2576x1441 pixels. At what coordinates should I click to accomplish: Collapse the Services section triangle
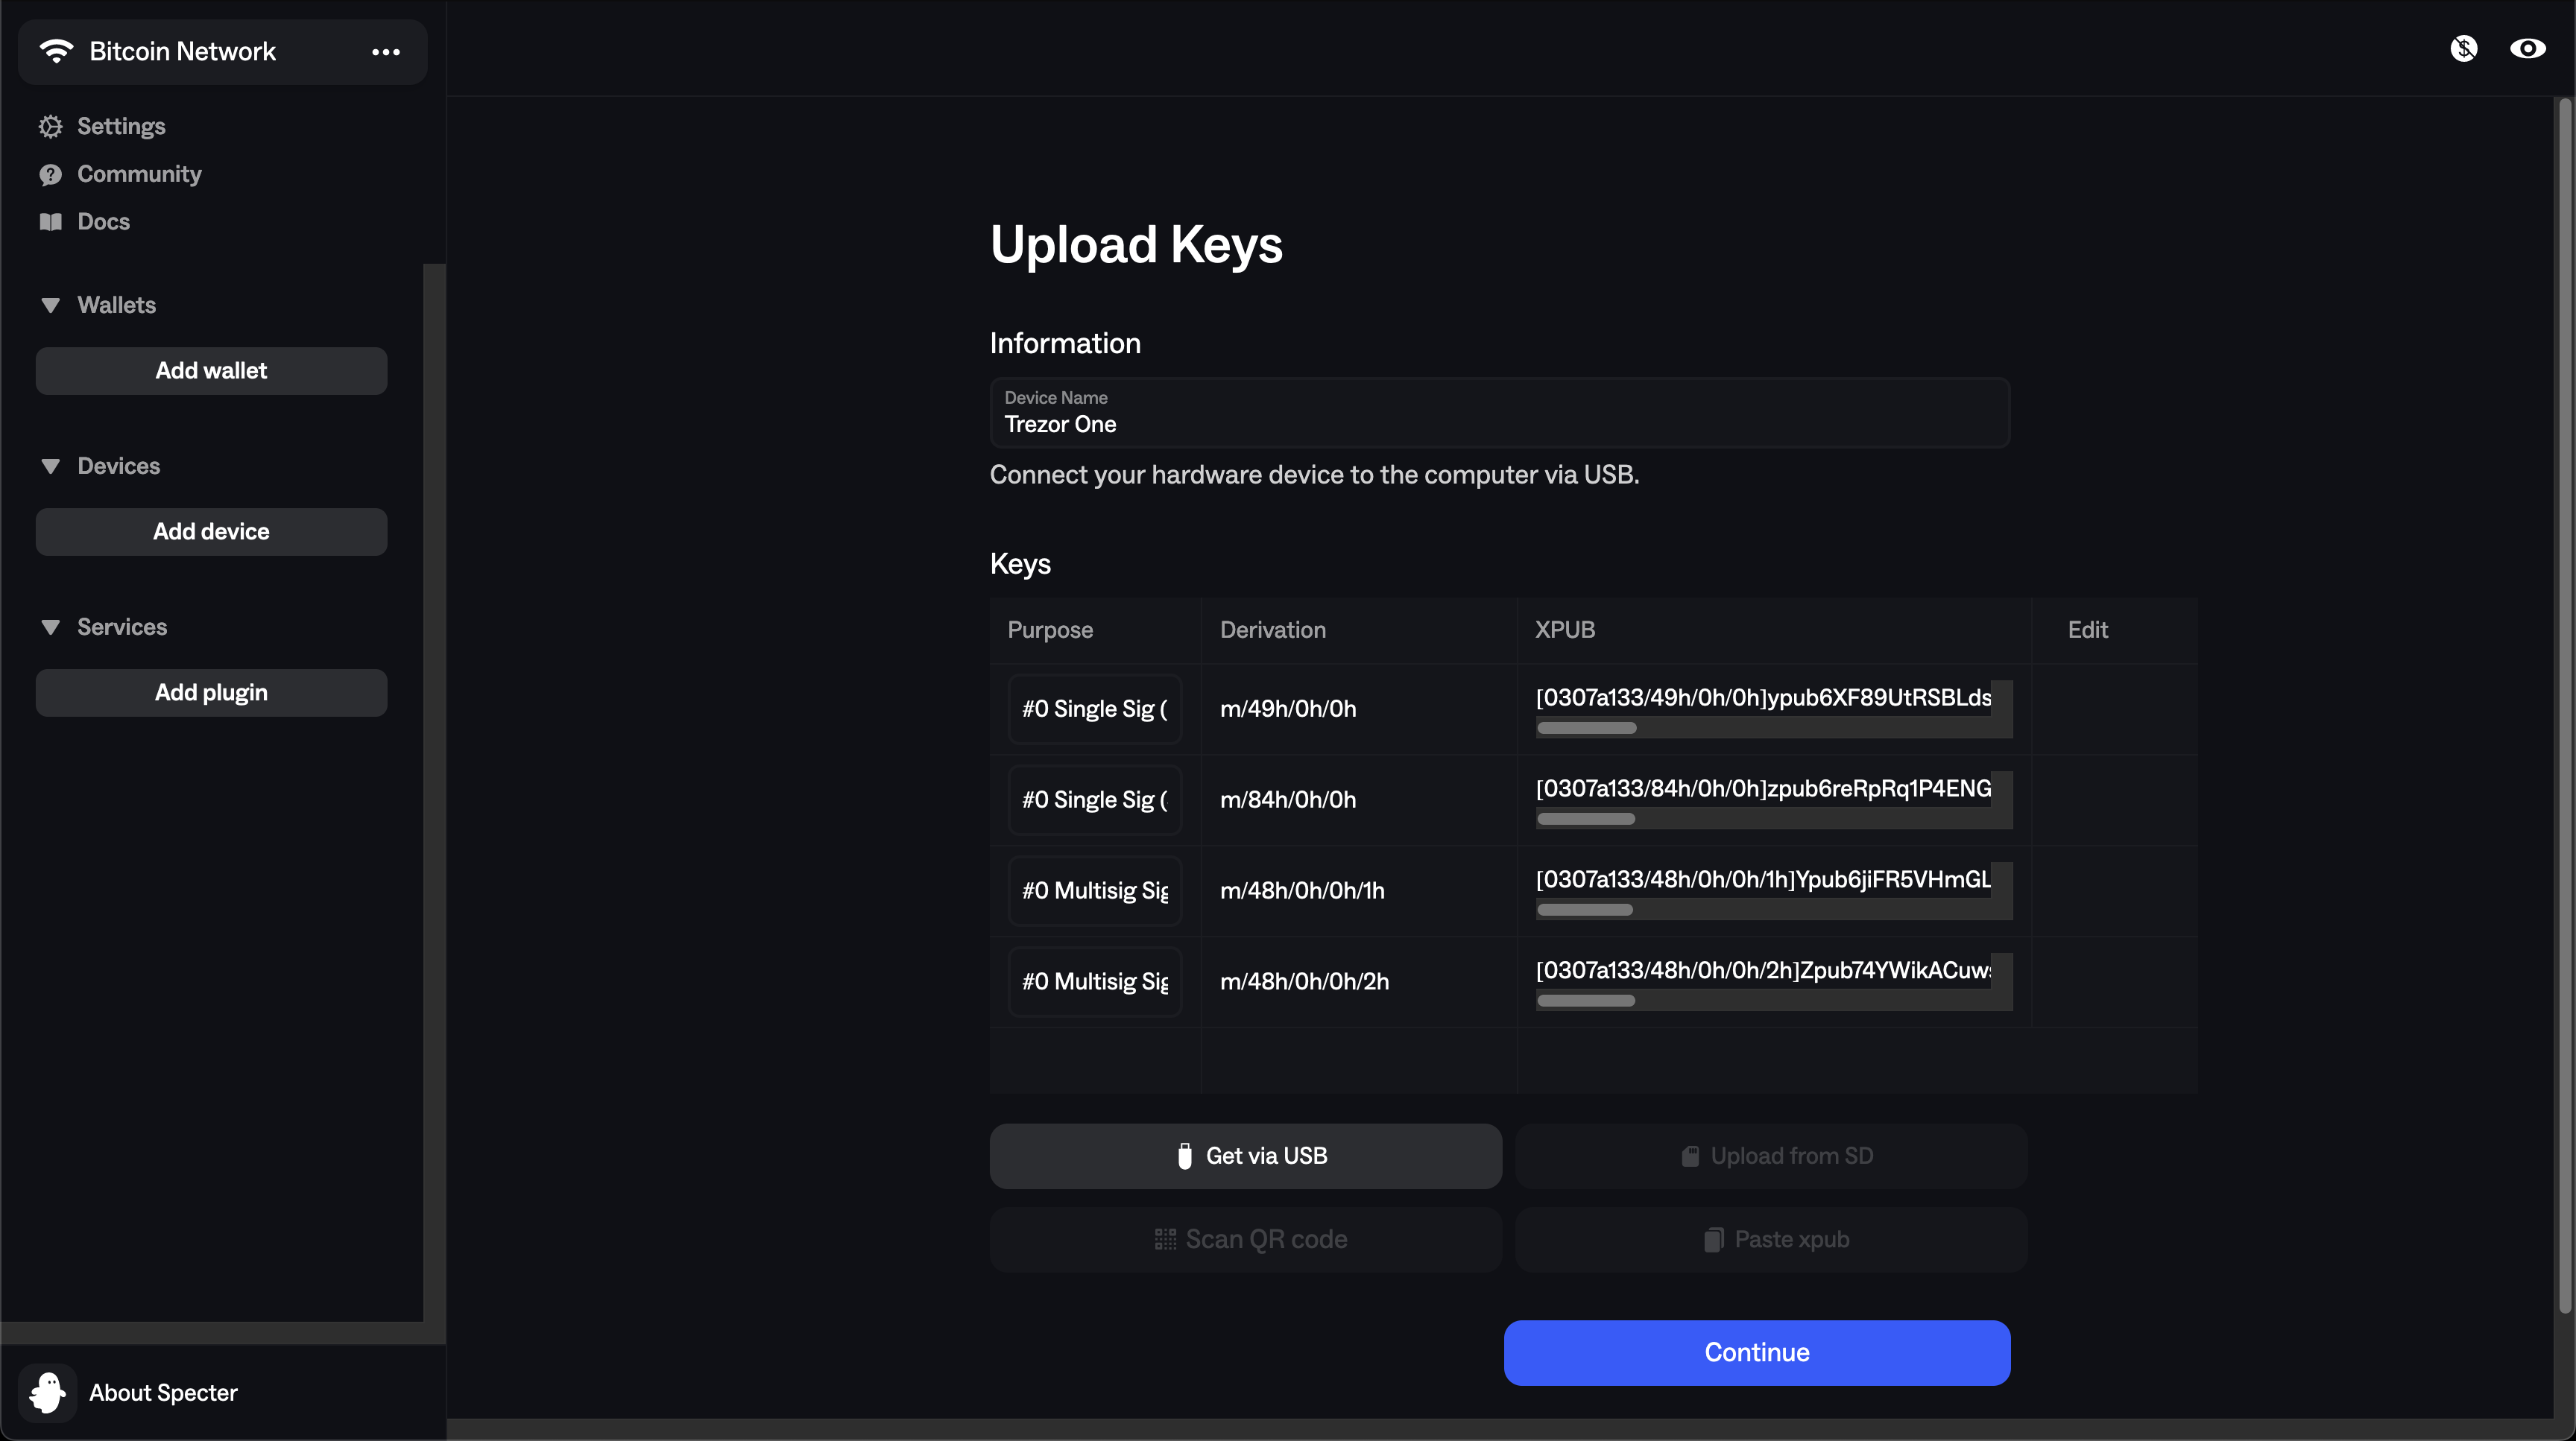pyautogui.click(x=50, y=627)
